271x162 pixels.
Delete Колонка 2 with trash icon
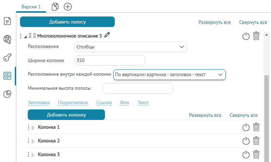click(x=256, y=141)
